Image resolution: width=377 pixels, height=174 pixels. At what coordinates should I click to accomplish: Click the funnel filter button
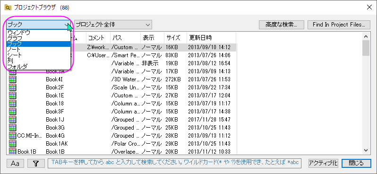click(36, 164)
